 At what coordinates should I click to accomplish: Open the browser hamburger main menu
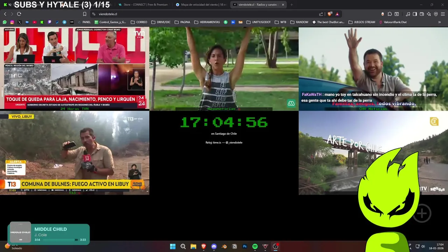tap(443, 14)
